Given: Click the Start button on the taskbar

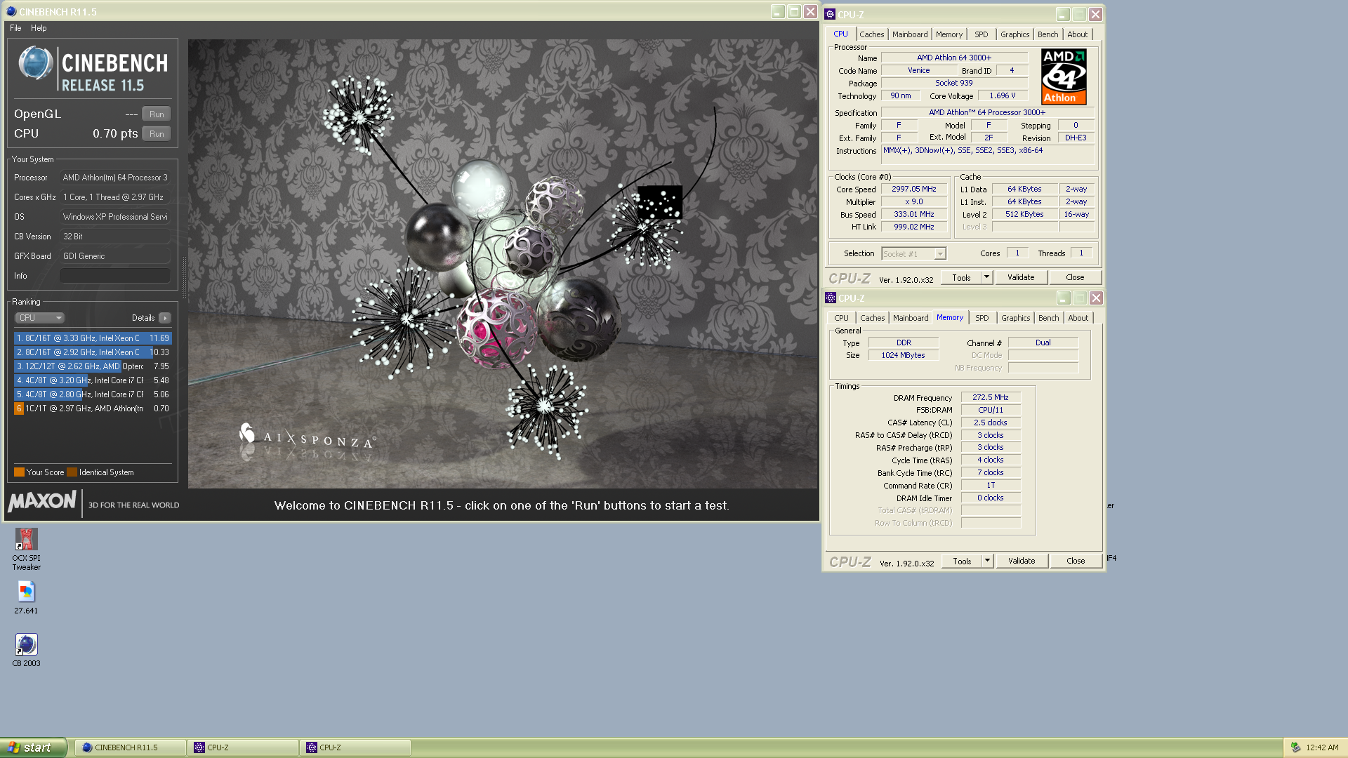Looking at the screenshot, I should (33, 747).
